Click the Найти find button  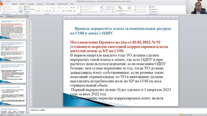pos(152,7)
